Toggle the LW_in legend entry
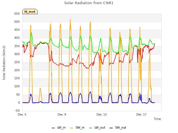The image size is (178, 133). pos(59,127)
